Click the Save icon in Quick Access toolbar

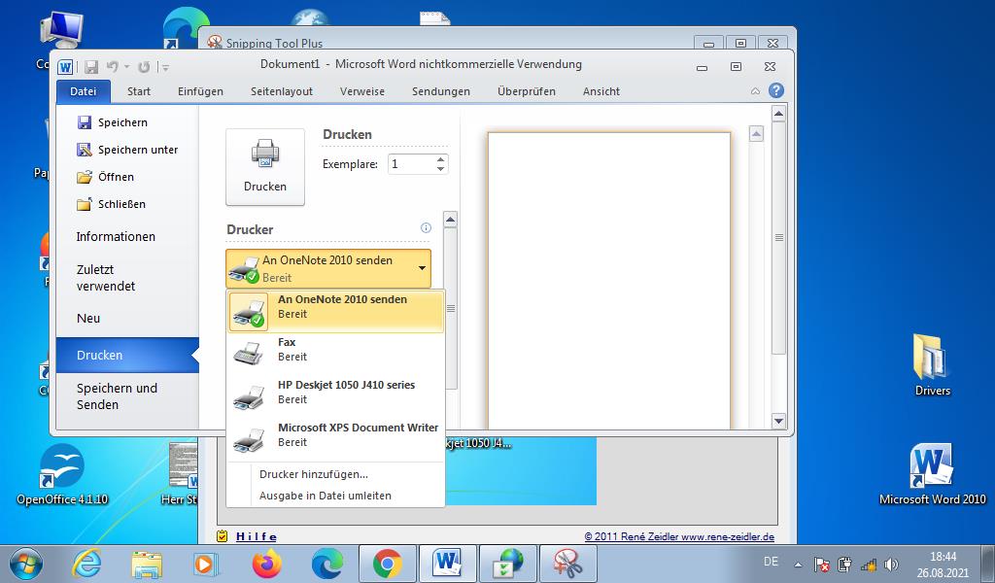click(91, 67)
